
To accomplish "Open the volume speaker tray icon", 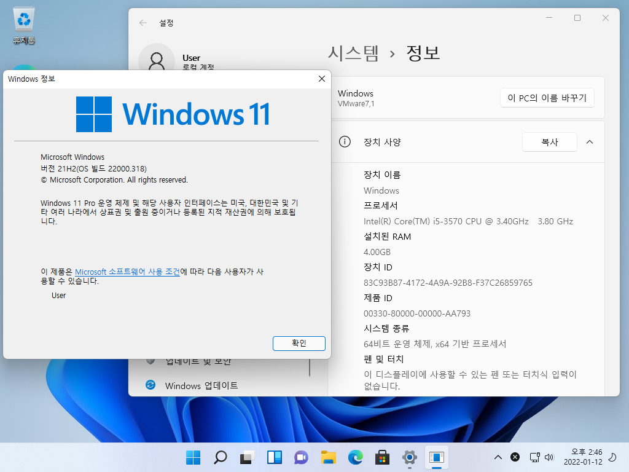I will [x=549, y=457].
